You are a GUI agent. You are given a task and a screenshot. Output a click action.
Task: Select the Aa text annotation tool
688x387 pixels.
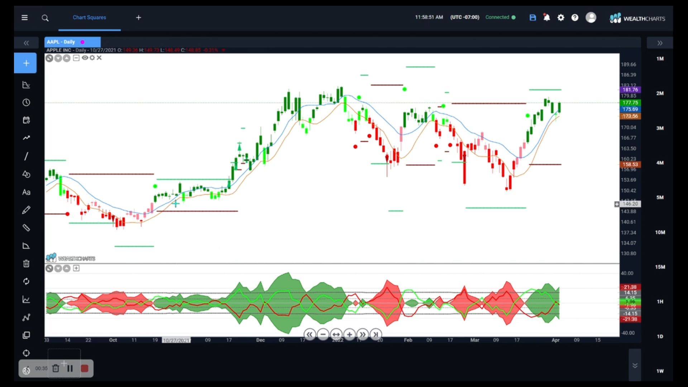(26, 192)
